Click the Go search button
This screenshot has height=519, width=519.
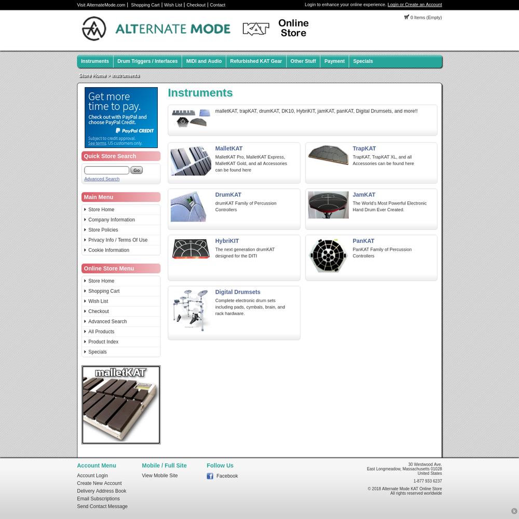click(x=136, y=170)
